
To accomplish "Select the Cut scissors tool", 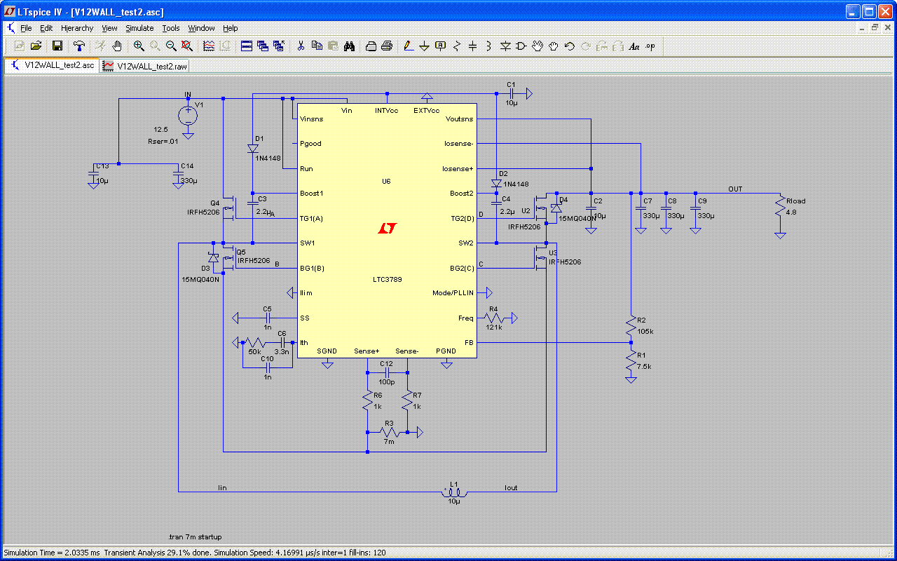I will click(301, 46).
